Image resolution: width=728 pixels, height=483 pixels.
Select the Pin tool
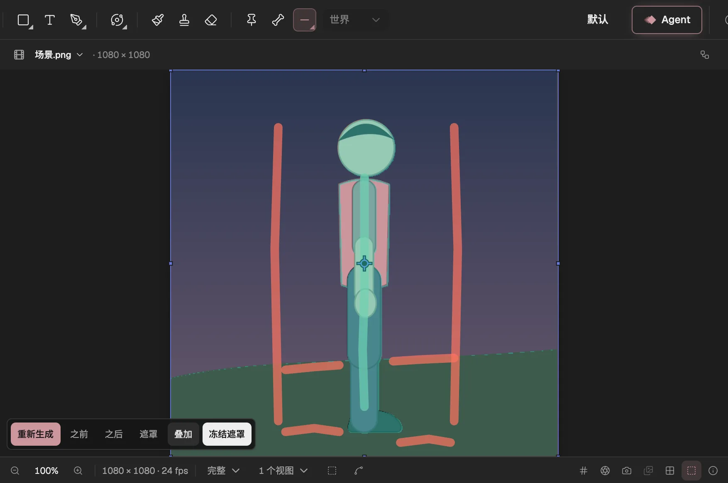(x=252, y=20)
